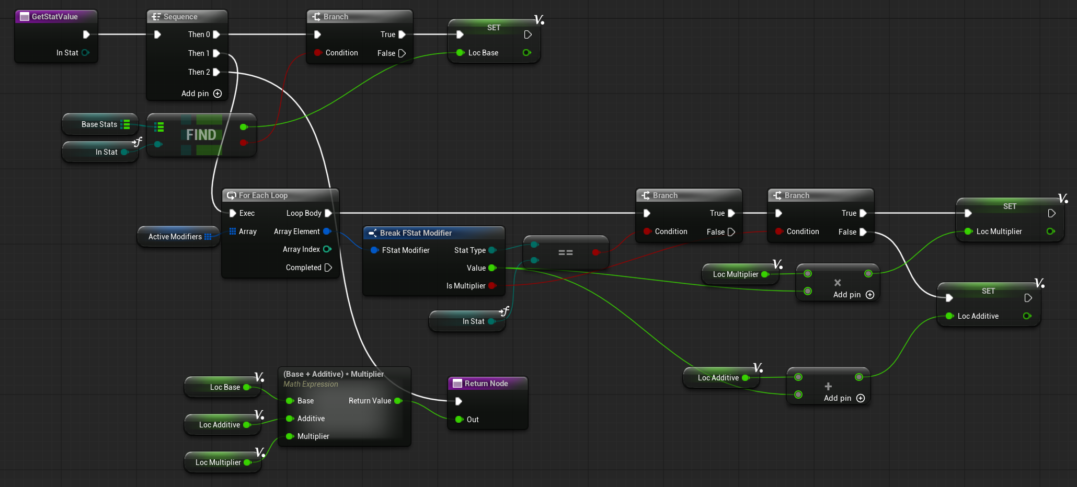
Task: Click the Condition pin on first Branch
Action: pos(318,53)
